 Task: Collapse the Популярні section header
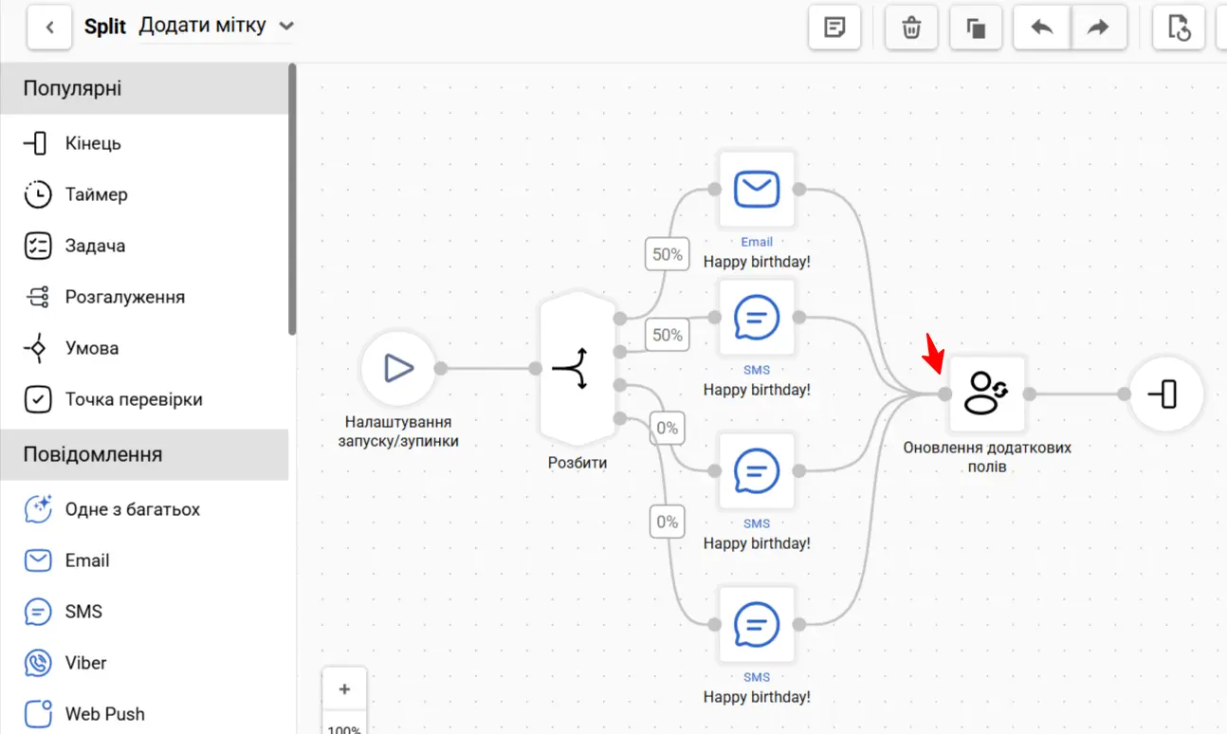point(144,89)
